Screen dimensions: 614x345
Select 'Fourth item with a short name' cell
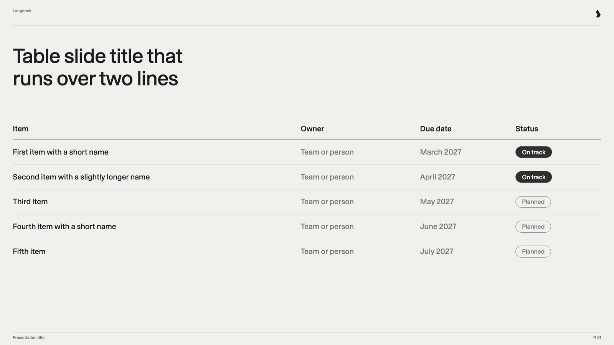(x=64, y=227)
